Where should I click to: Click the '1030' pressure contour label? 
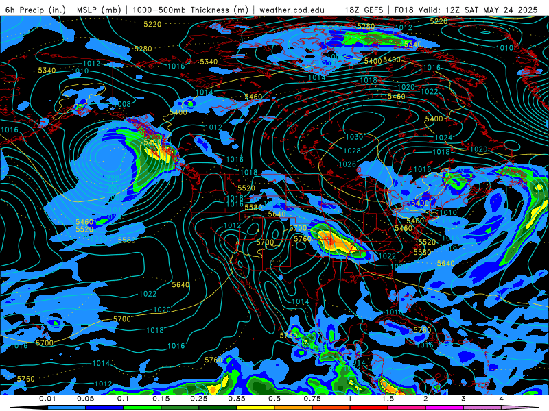point(354,137)
